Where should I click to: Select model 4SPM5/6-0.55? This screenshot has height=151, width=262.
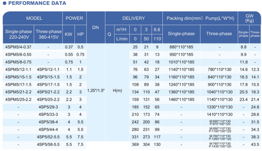click(x=18, y=55)
